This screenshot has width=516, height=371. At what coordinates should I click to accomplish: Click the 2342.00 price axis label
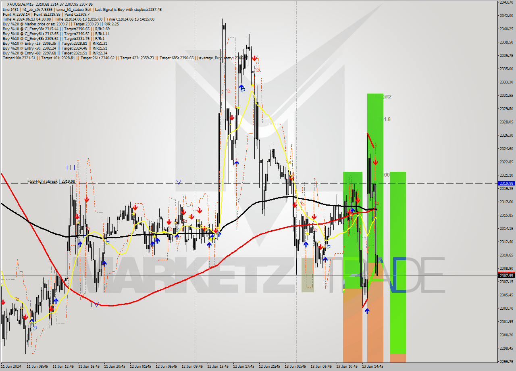coord(506,15)
